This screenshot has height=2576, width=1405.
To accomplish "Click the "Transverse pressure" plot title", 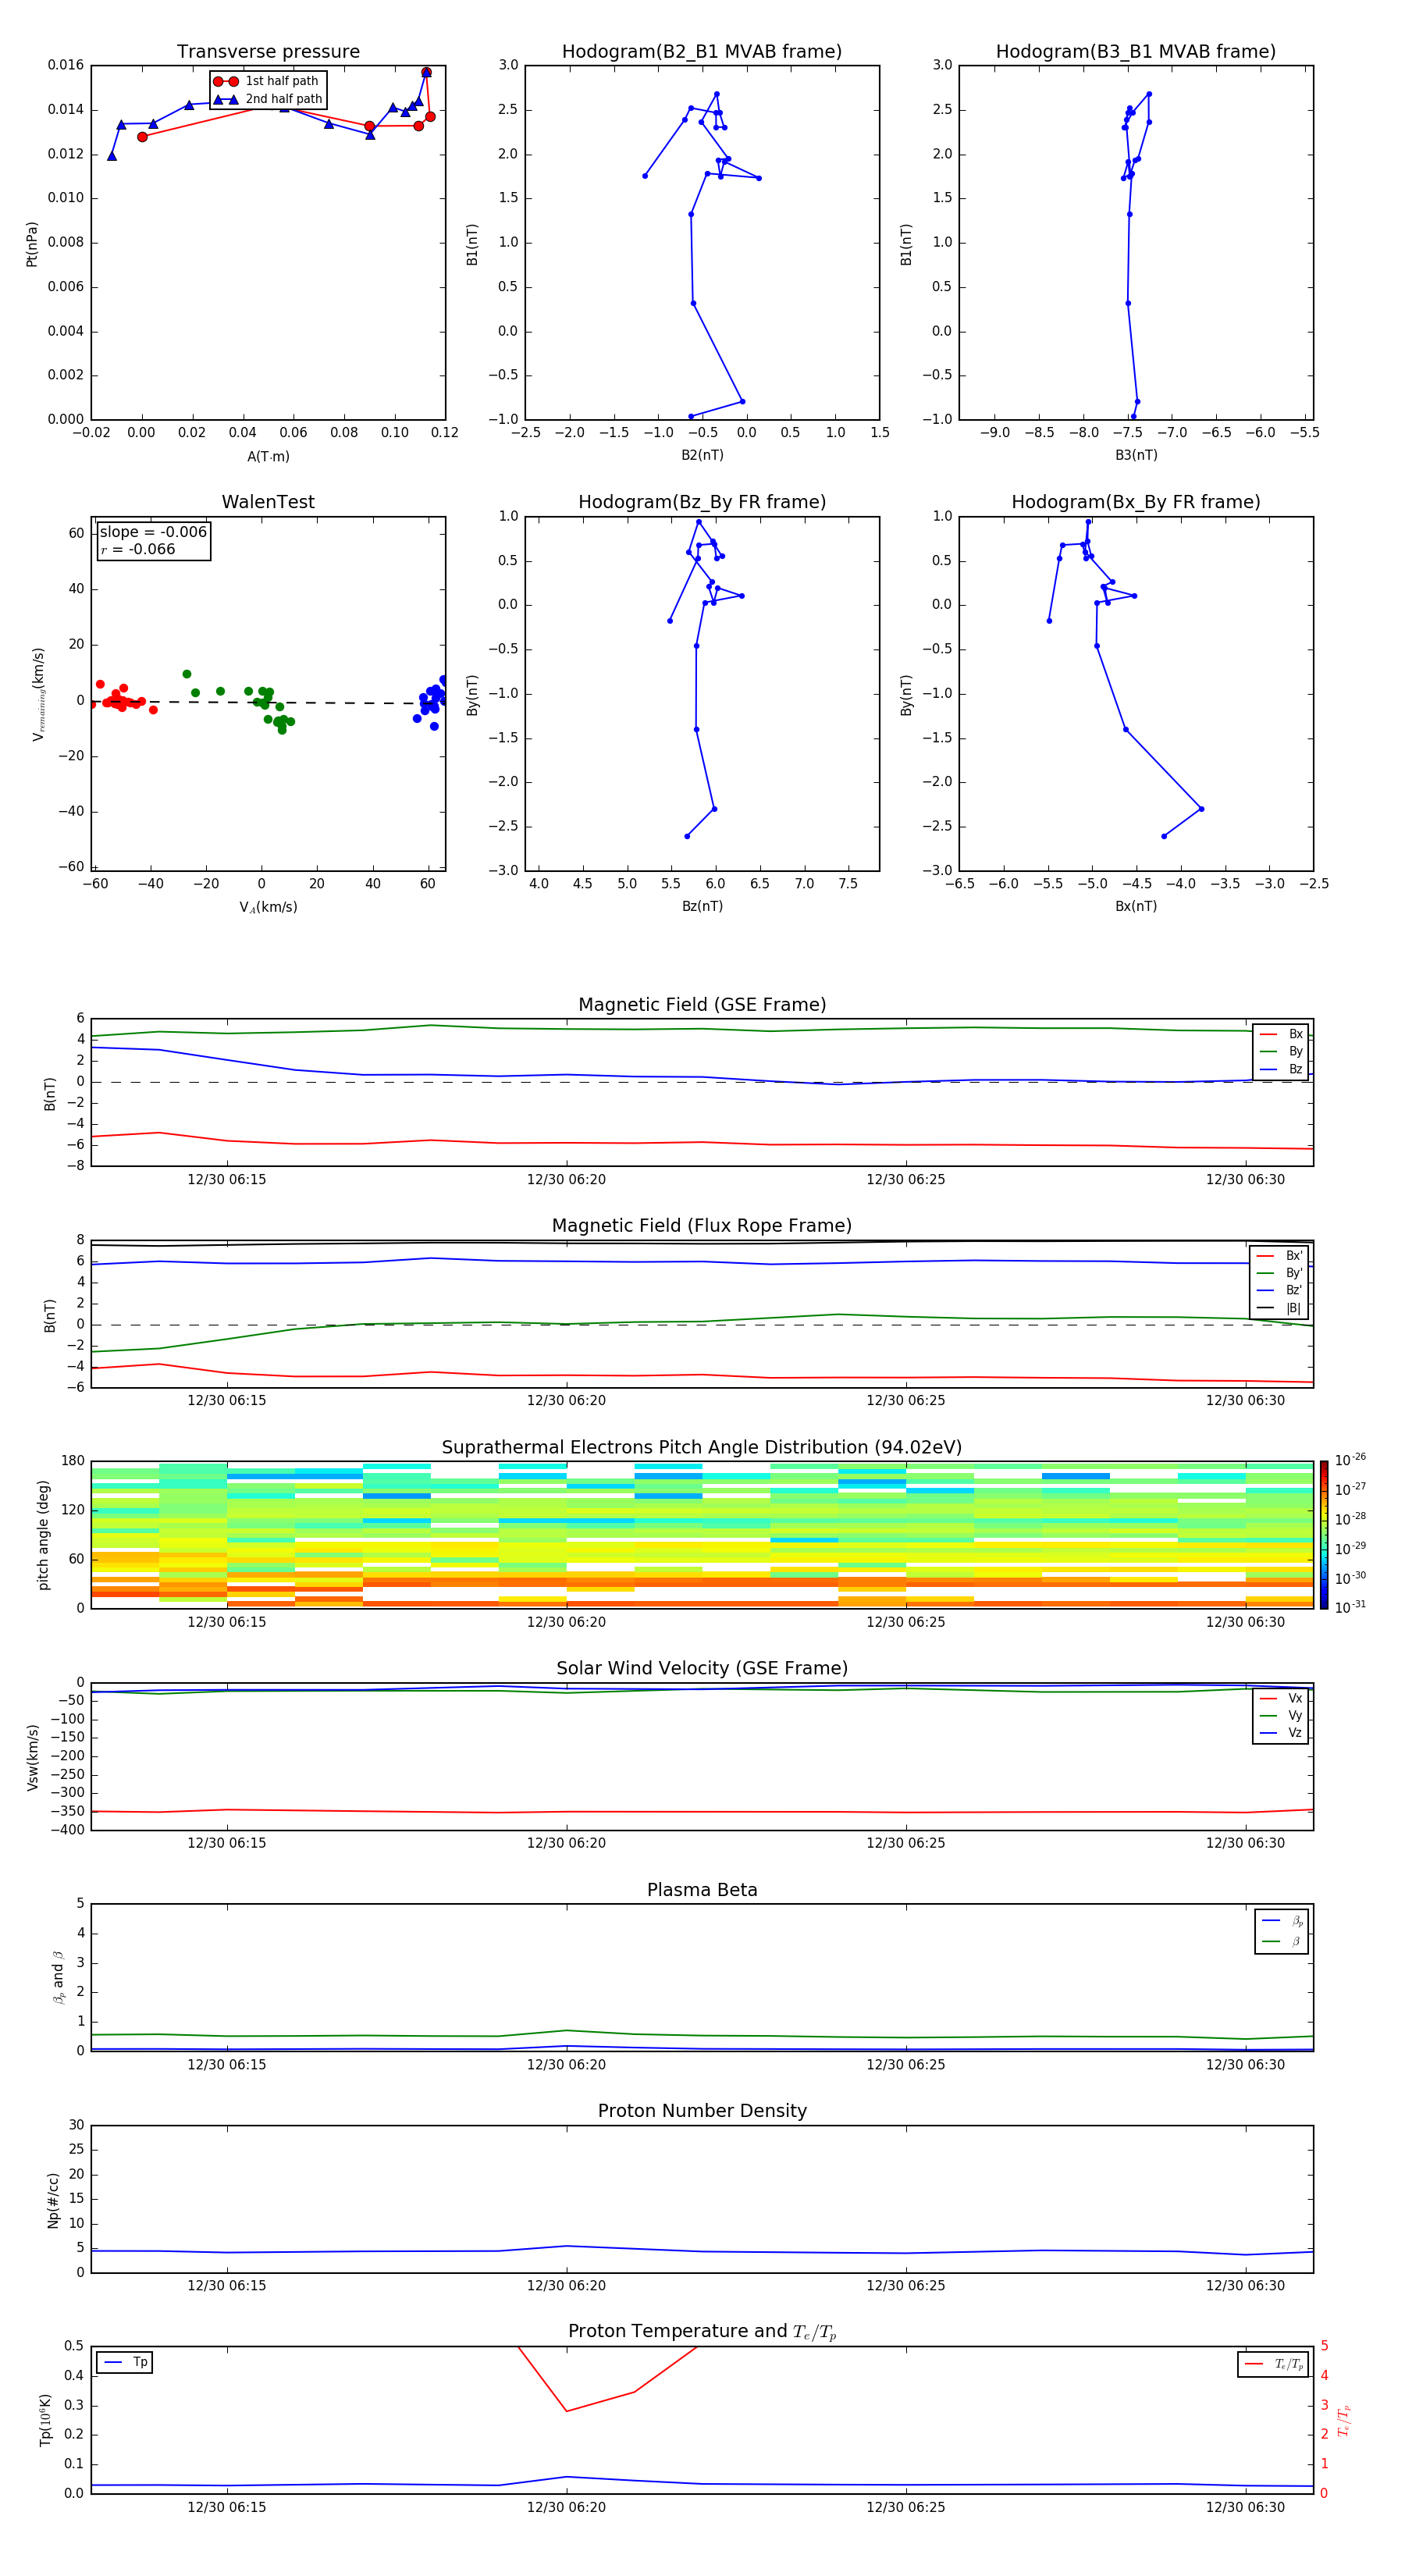I will [x=268, y=52].
